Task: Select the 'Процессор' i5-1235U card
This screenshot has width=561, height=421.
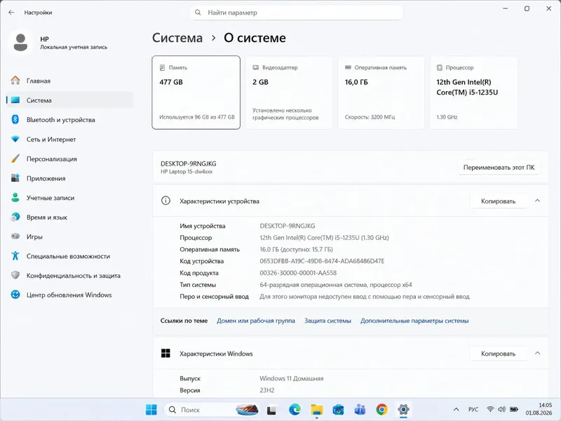Action: coord(474,93)
